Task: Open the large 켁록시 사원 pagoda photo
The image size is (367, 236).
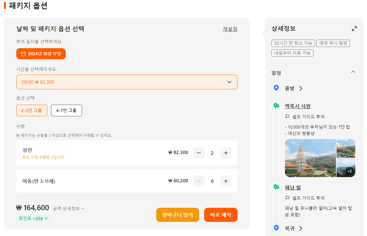Action: 310,158
